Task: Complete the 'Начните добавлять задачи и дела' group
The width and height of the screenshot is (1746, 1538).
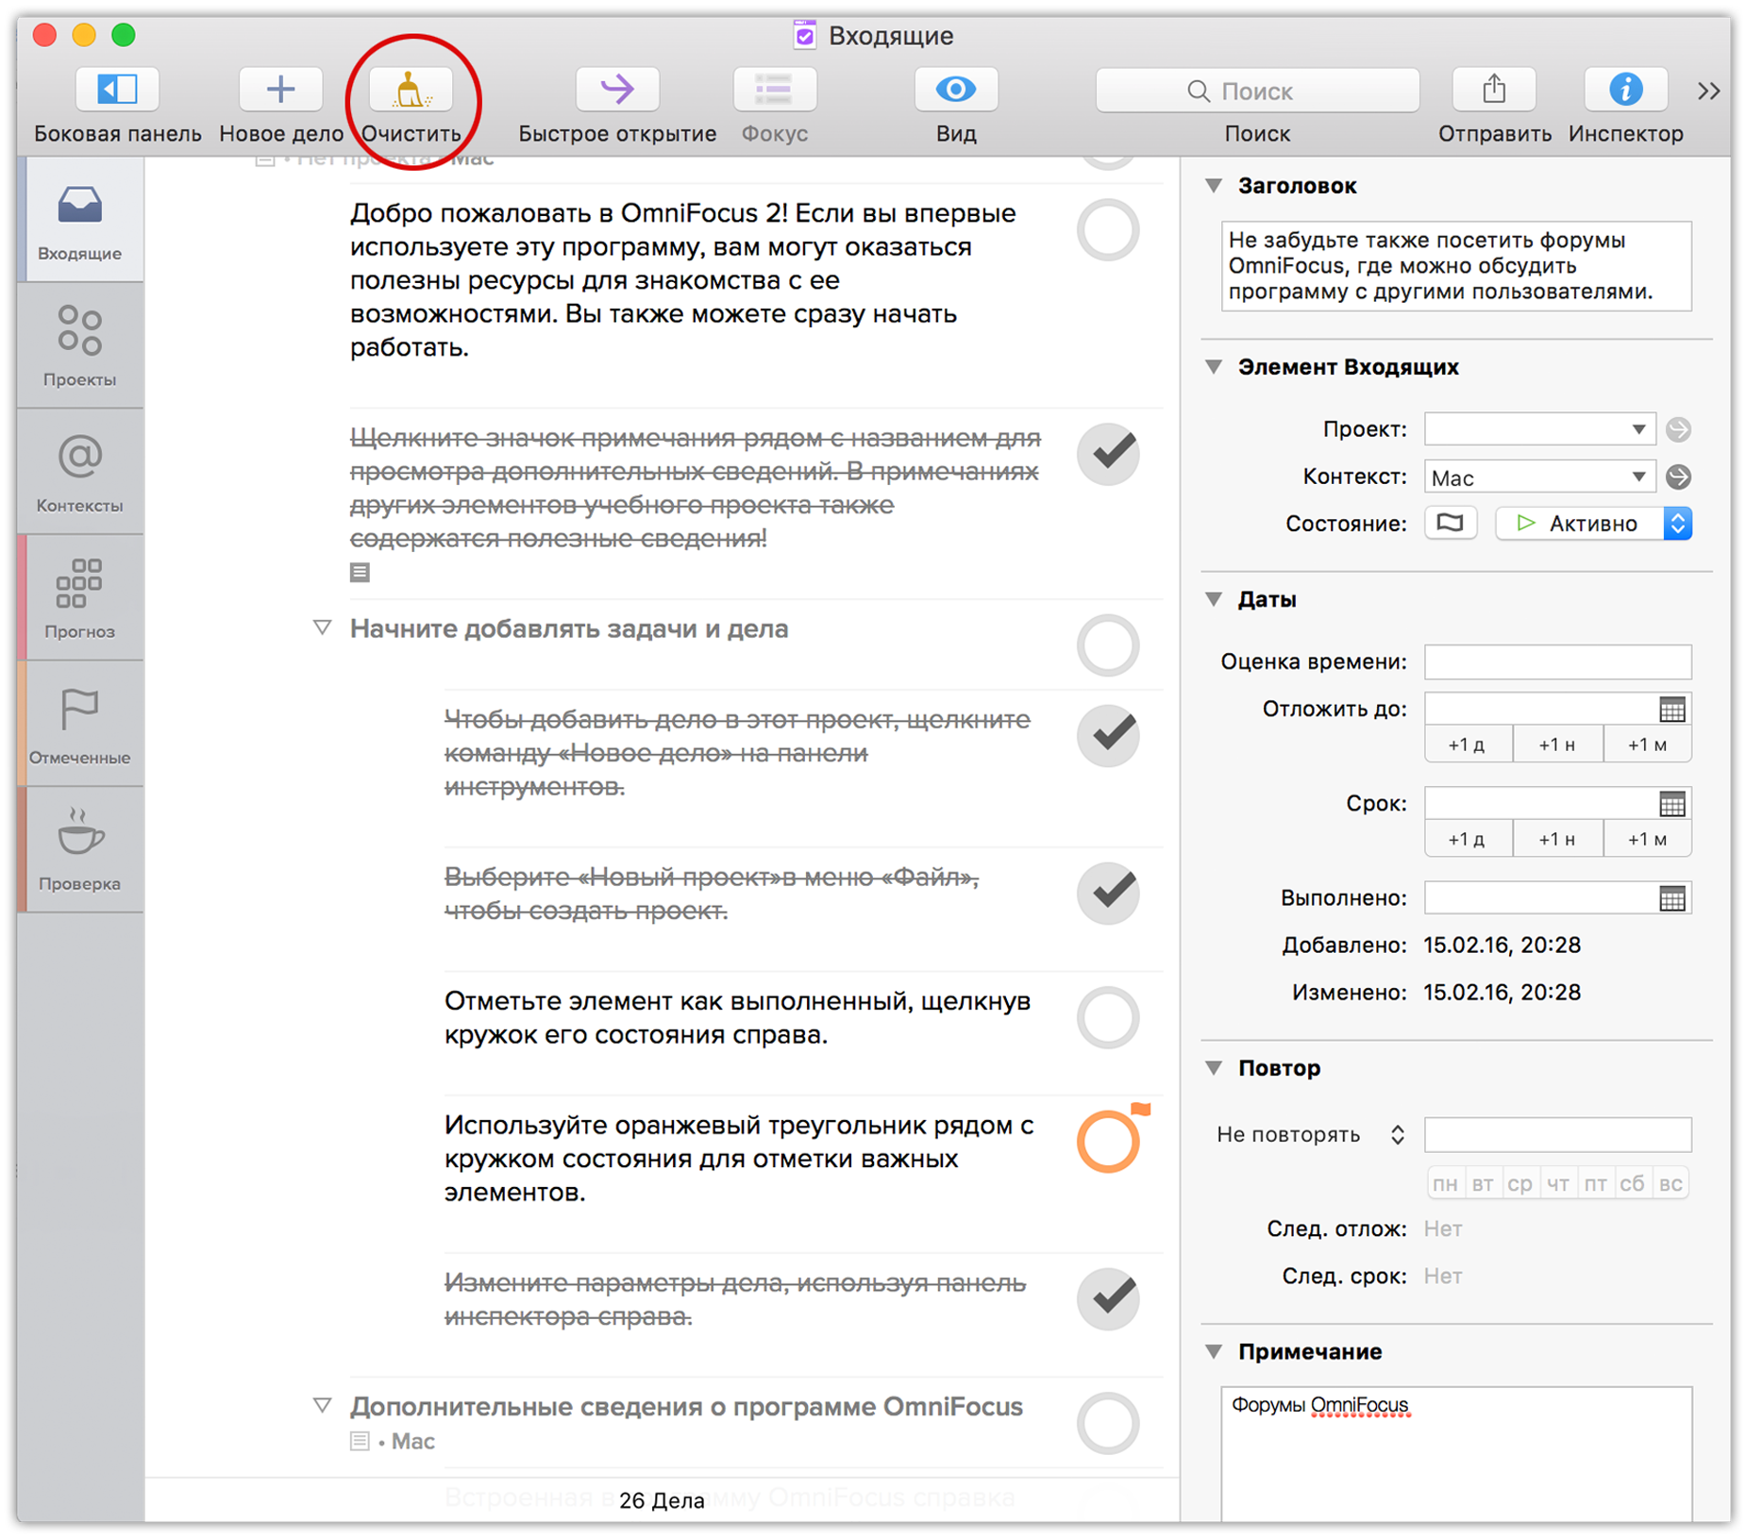Action: coord(1108,645)
